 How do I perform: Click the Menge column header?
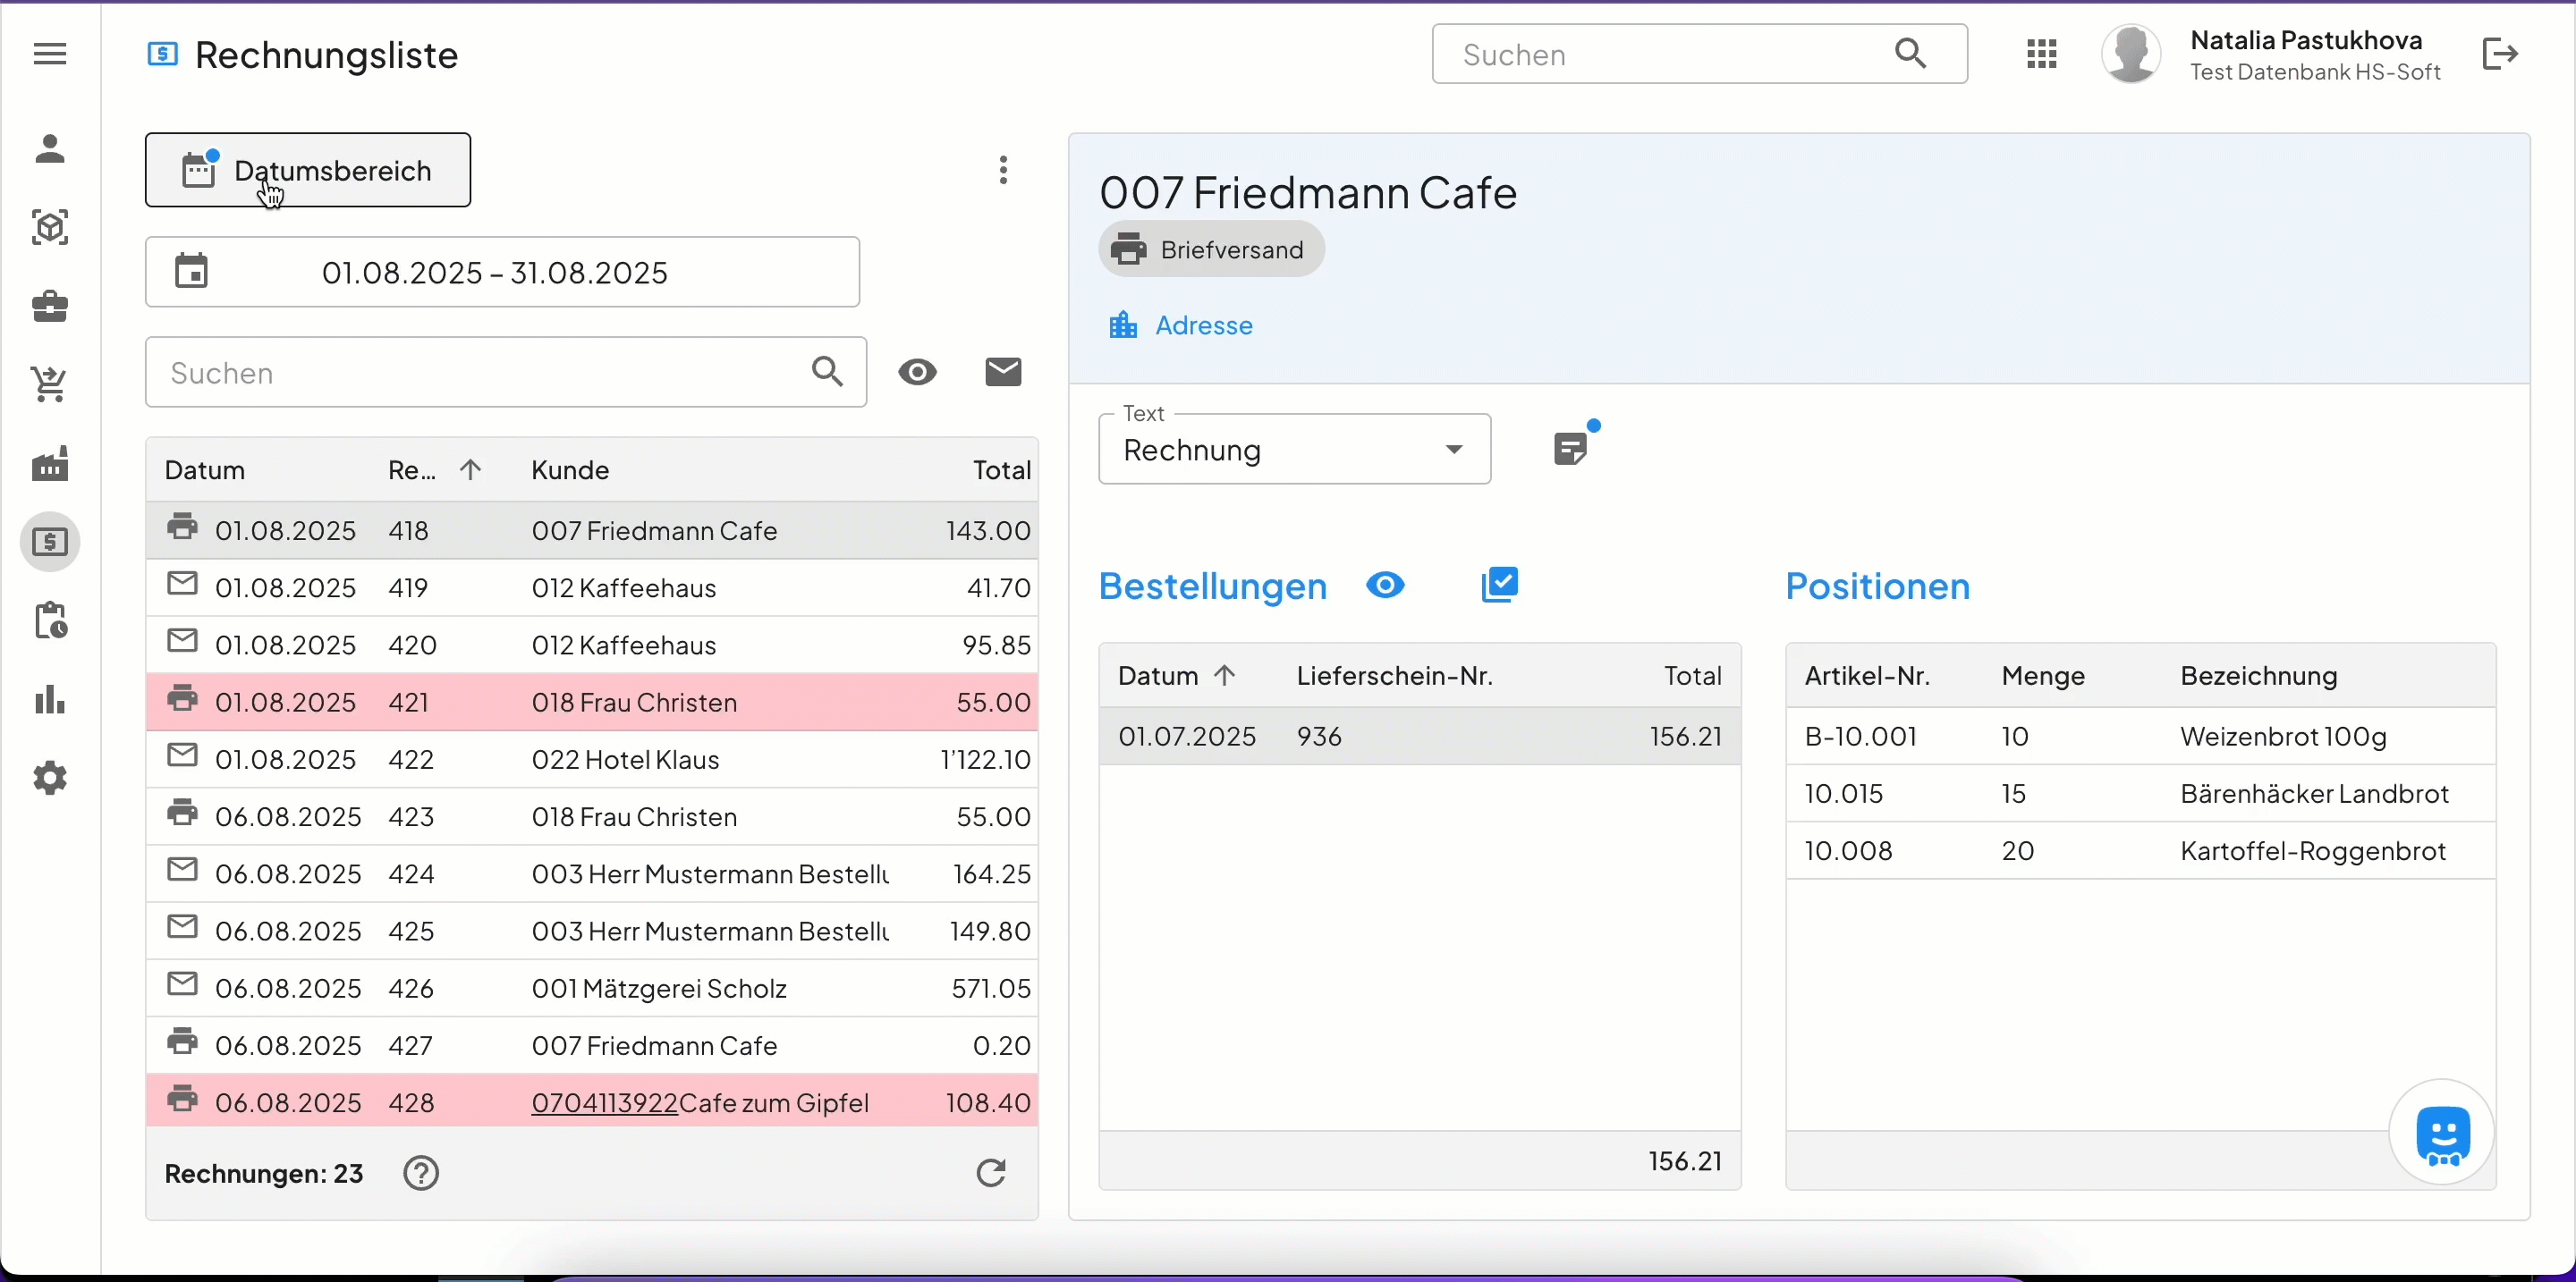[2043, 677]
